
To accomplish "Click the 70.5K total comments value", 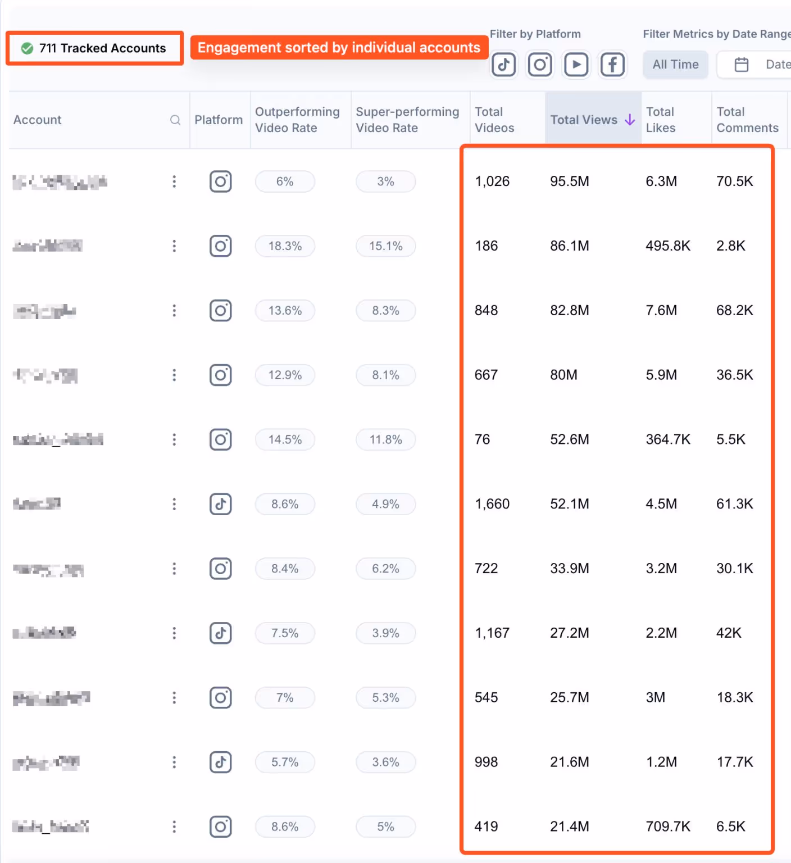I will coord(735,181).
